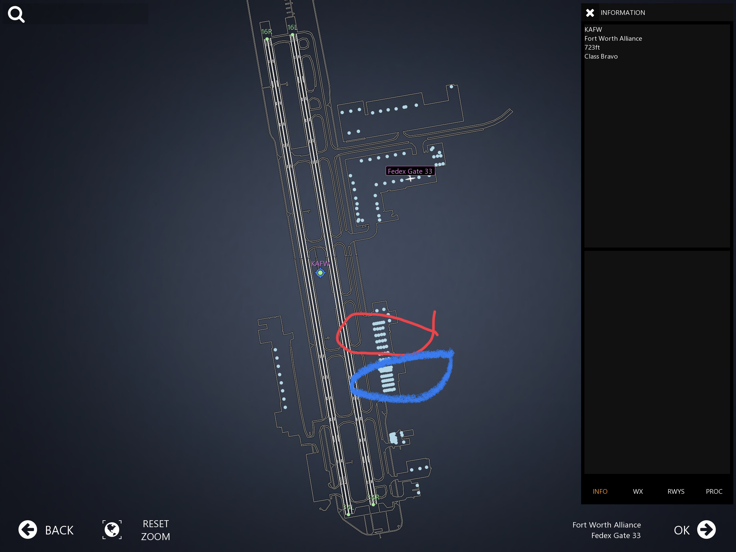Select the isolated gate dot at far northeast ramp corner
This screenshot has width=736, height=552.
(451, 86)
